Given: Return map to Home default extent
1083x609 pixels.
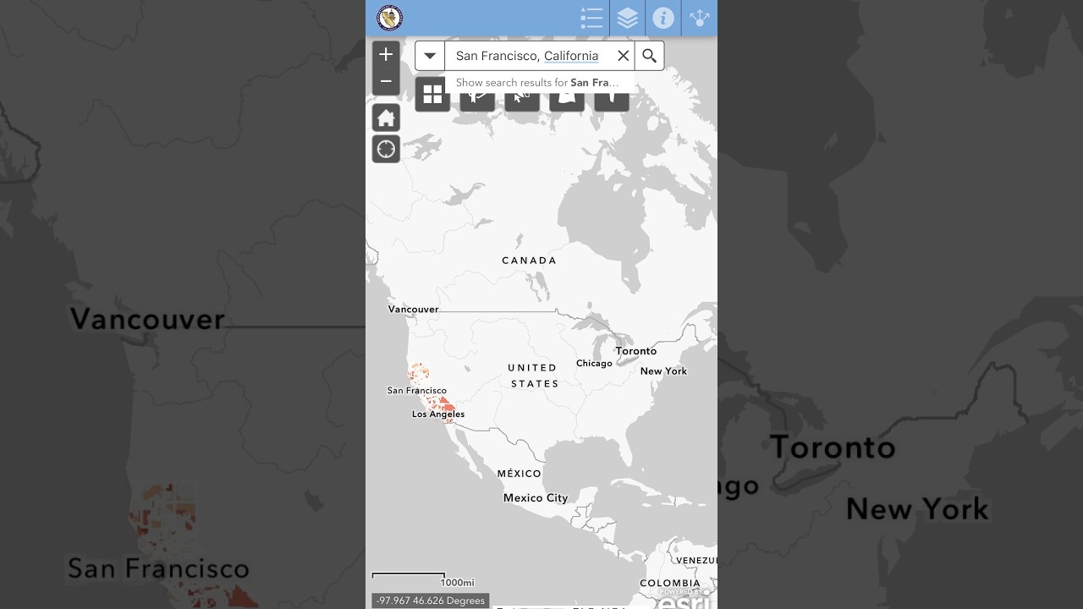Looking at the screenshot, I should (x=386, y=118).
